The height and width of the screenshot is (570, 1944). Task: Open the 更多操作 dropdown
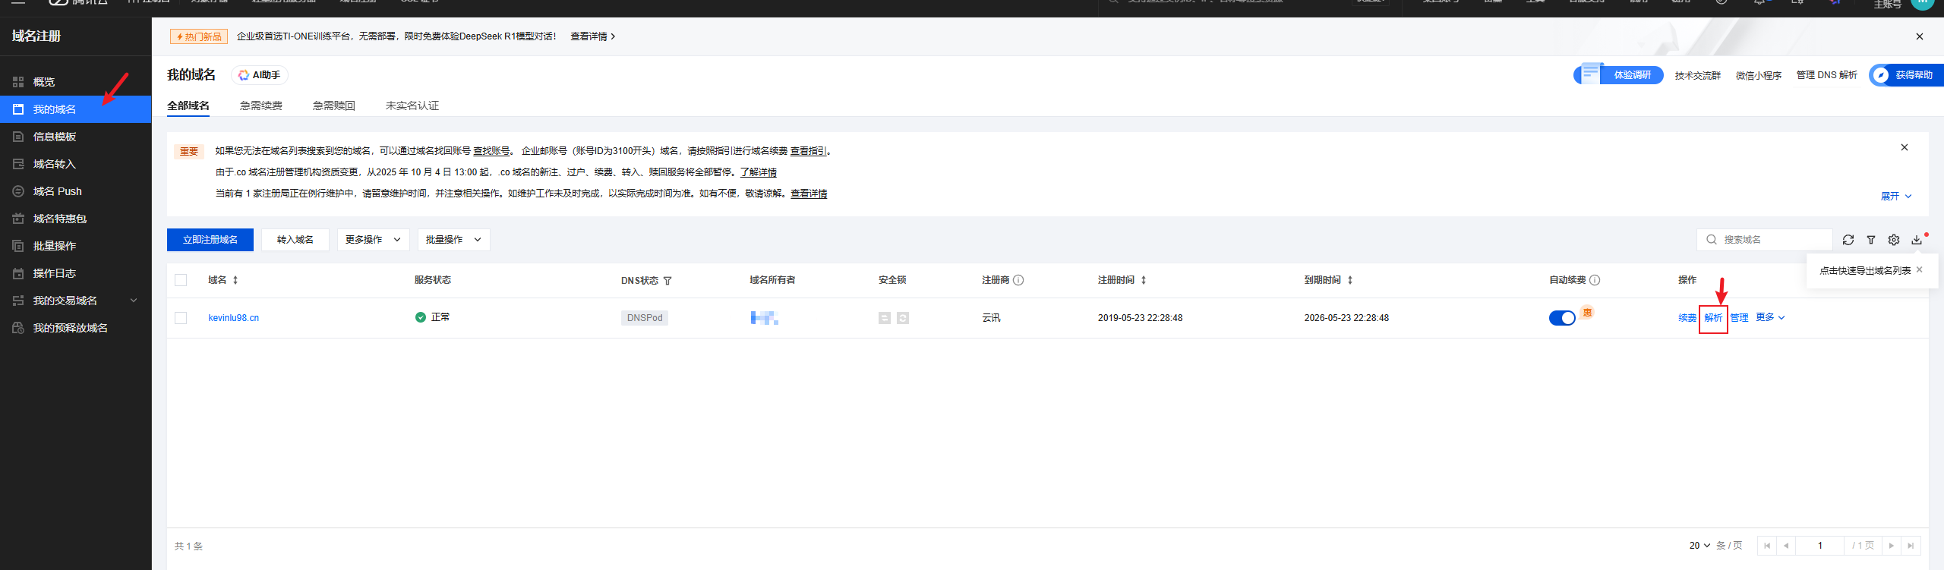coord(374,240)
